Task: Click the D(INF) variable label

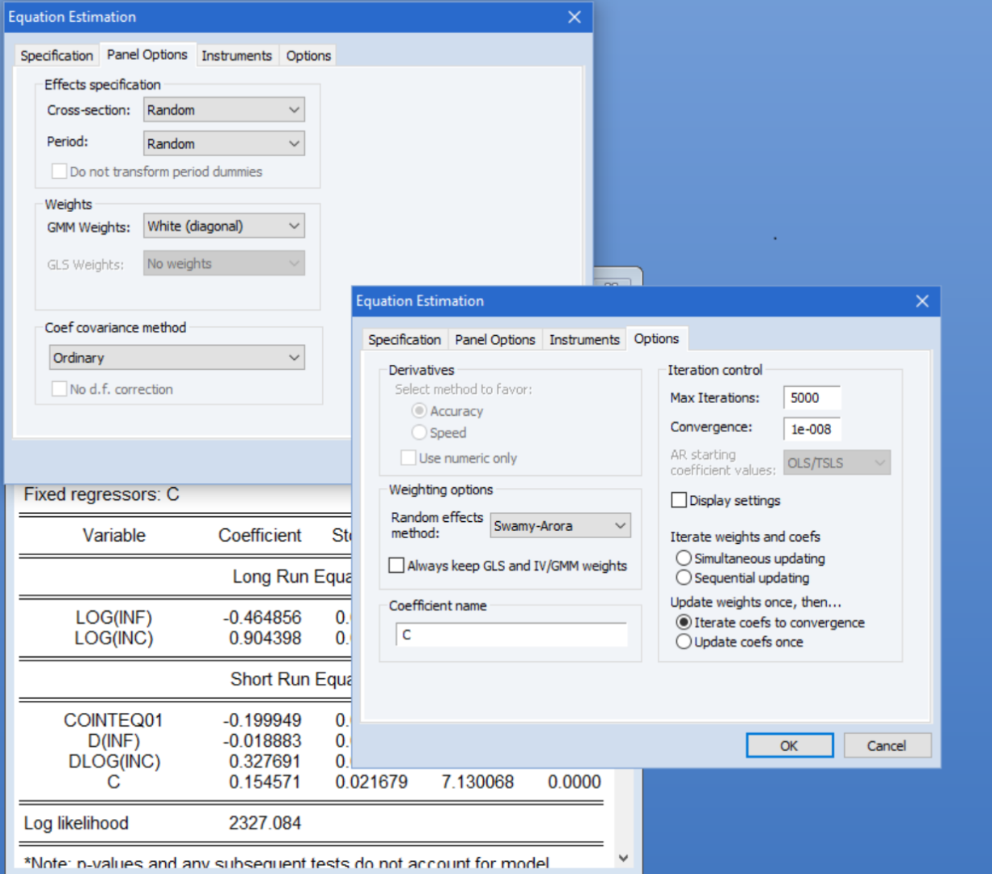Action: [114, 740]
